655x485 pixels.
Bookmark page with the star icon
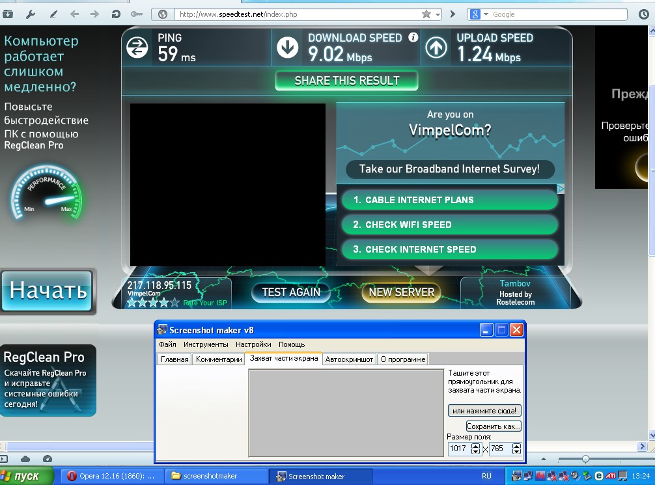coord(426,14)
